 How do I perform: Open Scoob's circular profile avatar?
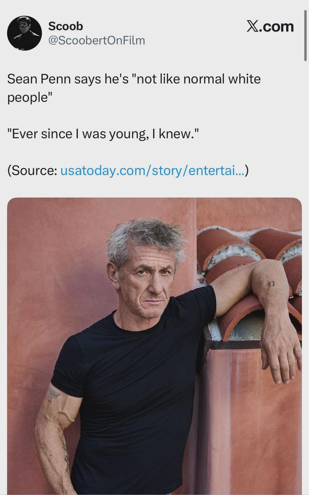pyautogui.click(x=24, y=33)
